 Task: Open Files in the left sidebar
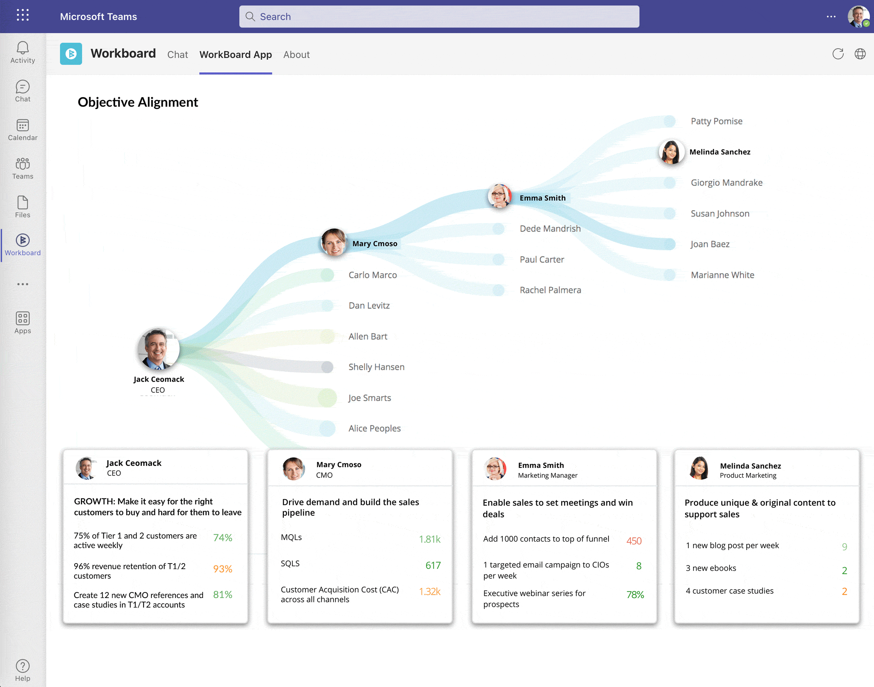pyautogui.click(x=22, y=207)
